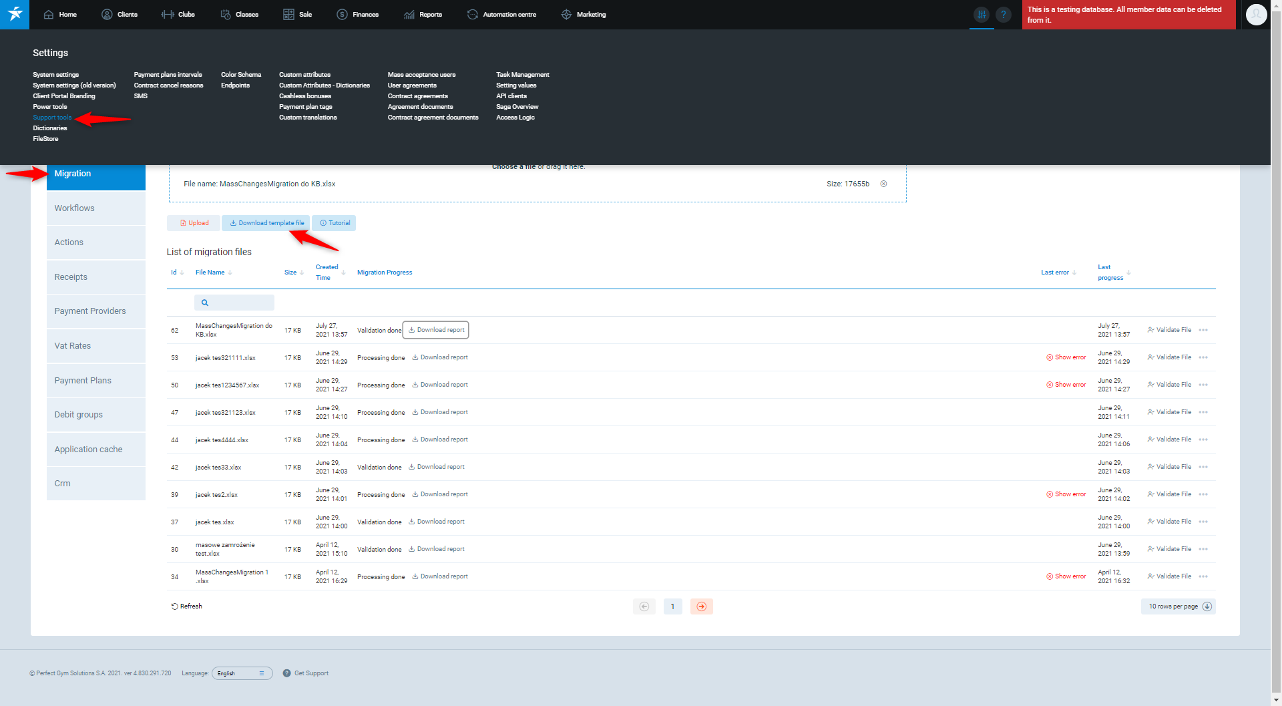Sort the list by Size column
Viewport: 1282px width, 706px height.
click(294, 273)
